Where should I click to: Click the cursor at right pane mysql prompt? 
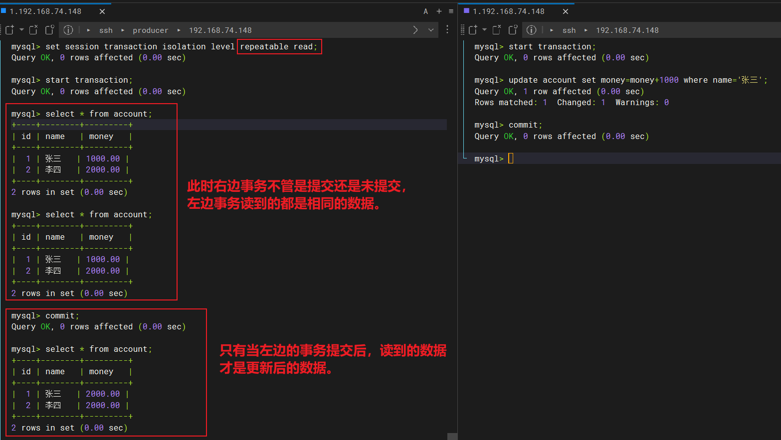(x=511, y=158)
